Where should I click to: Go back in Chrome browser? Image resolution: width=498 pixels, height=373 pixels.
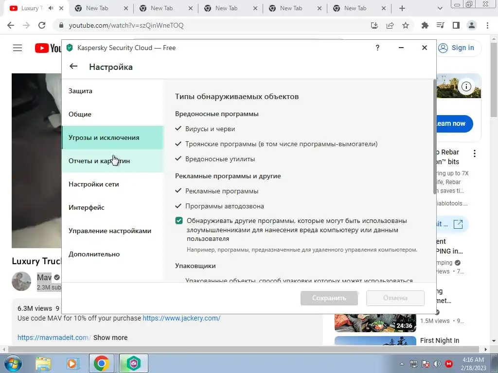pyautogui.click(x=11, y=25)
